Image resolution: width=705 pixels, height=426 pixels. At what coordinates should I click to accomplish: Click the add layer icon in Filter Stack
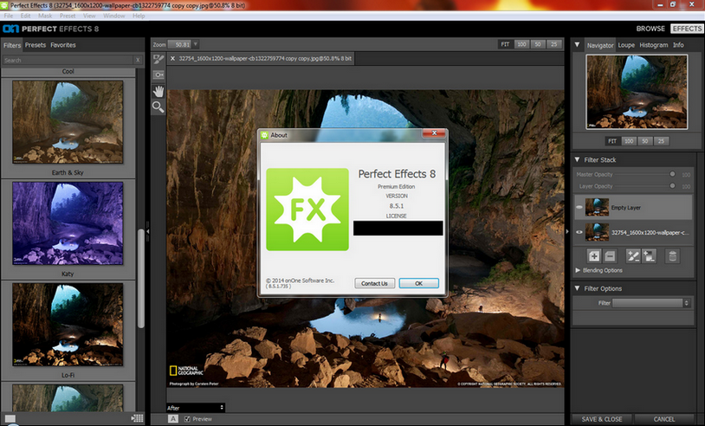pyautogui.click(x=594, y=256)
